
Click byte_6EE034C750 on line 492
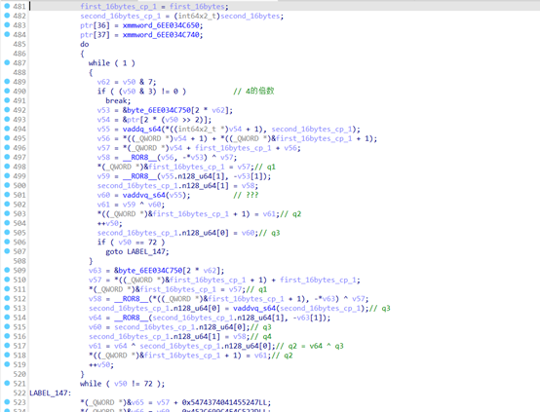point(159,110)
